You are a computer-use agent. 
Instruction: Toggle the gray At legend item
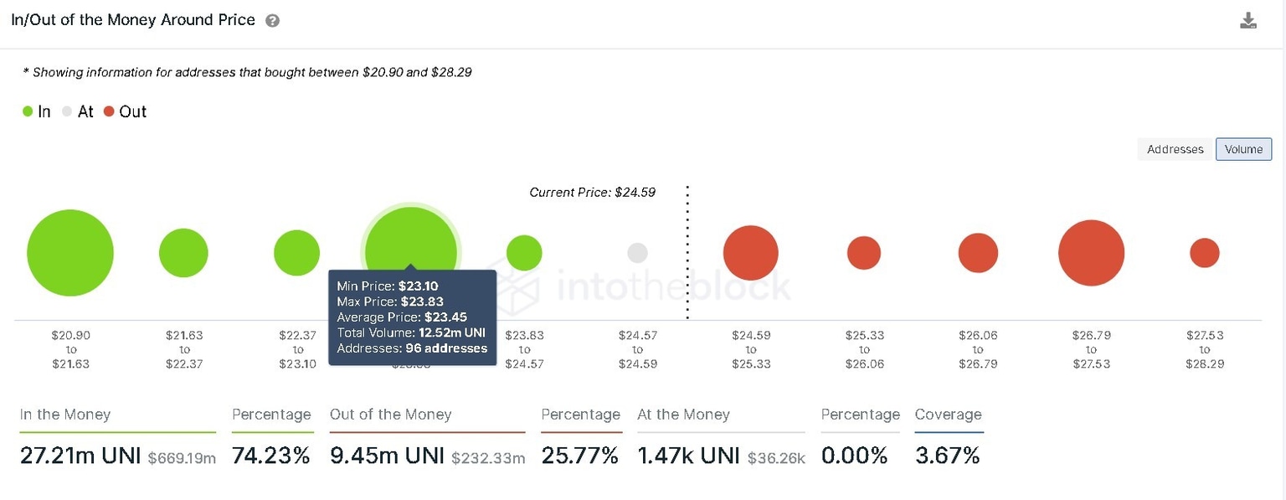[x=77, y=111]
